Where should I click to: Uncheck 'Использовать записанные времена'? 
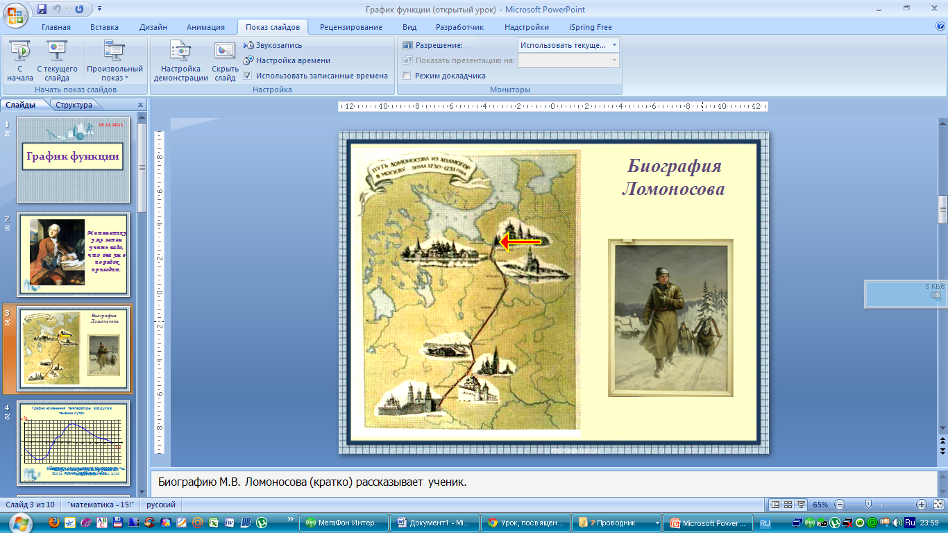pyautogui.click(x=248, y=76)
